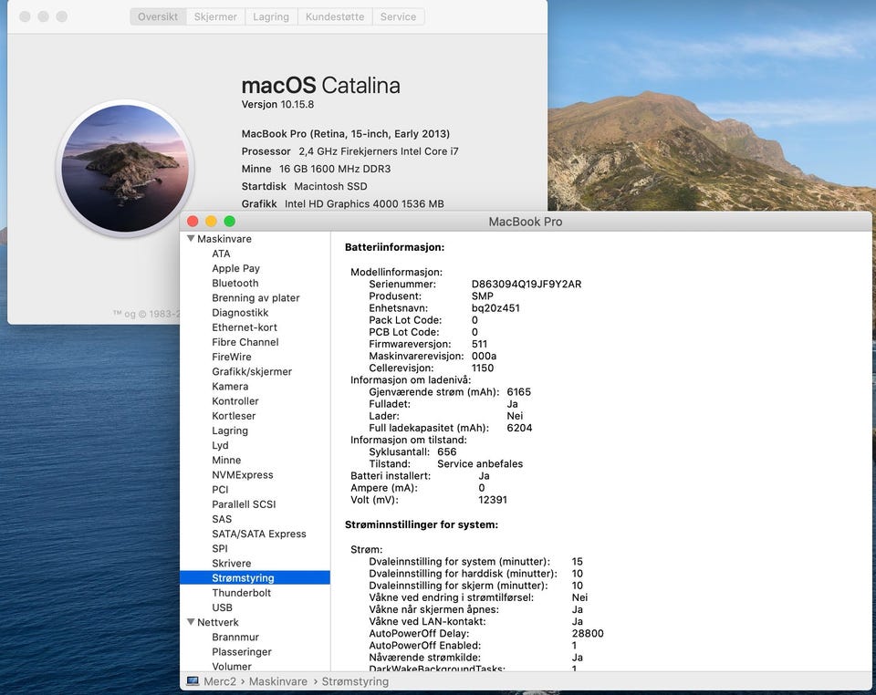Image resolution: width=876 pixels, height=695 pixels.
Task: Select Lyd in the sidebar
Action: 220,445
